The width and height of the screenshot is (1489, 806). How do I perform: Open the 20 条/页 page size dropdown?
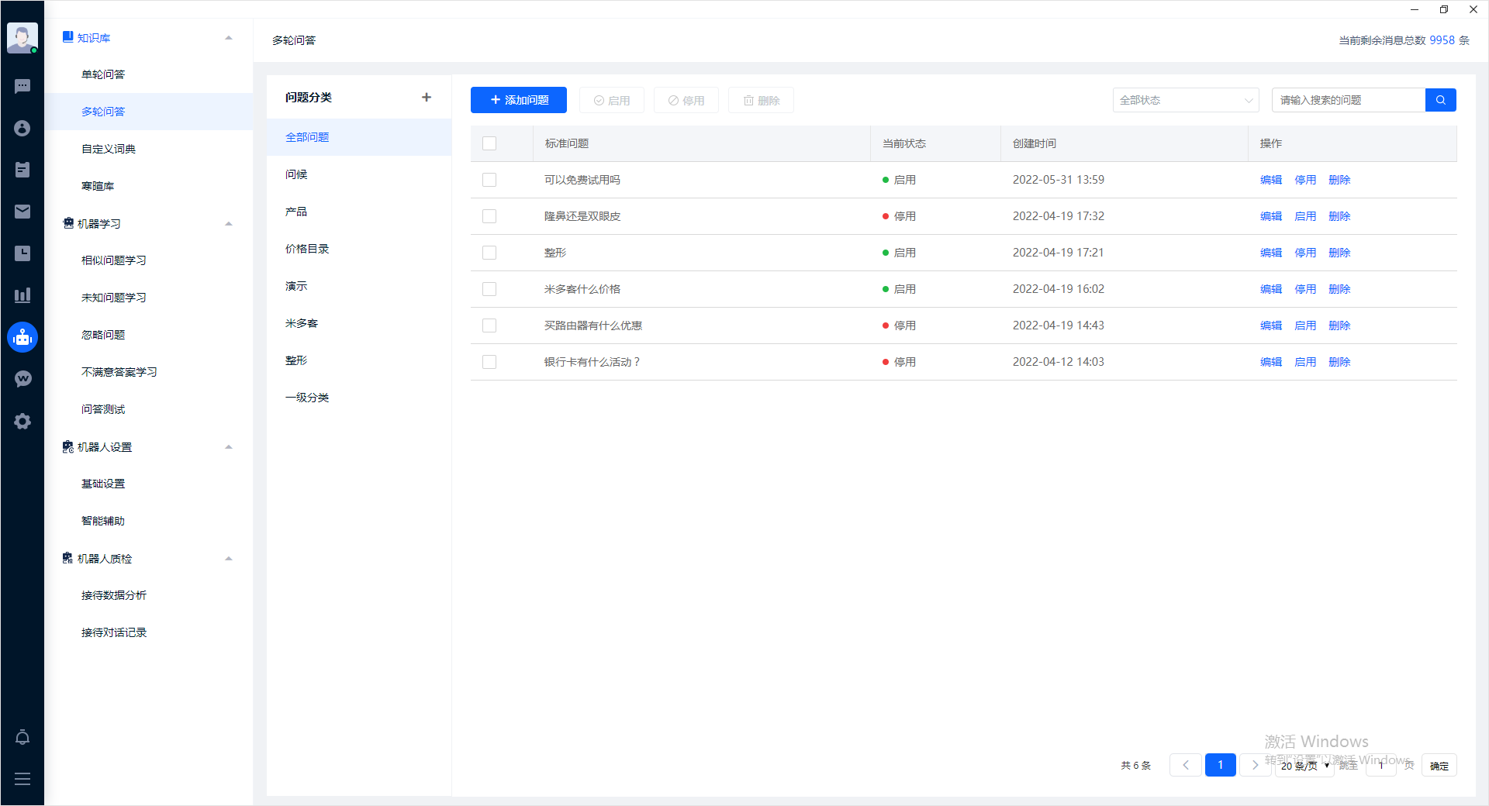tap(1304, 766)
